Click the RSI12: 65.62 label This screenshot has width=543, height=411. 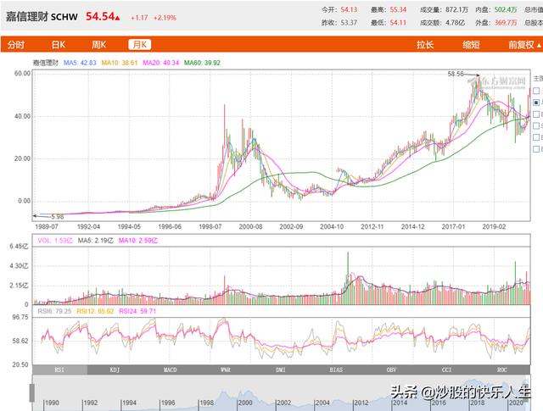(x=95, y=311)
